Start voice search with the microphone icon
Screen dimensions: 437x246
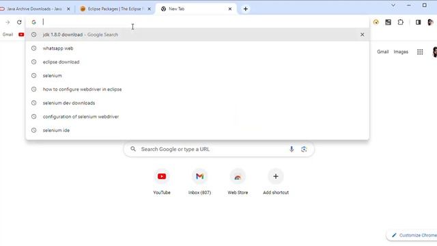click(292, 149)
